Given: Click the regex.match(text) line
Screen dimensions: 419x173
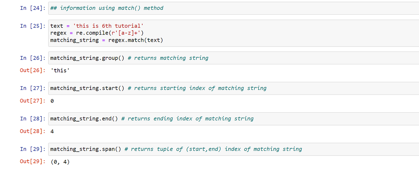Looking at the screenshot, I should click(x=107, y=40).
